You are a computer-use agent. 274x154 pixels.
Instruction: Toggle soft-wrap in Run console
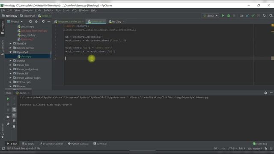pos(14,110)
